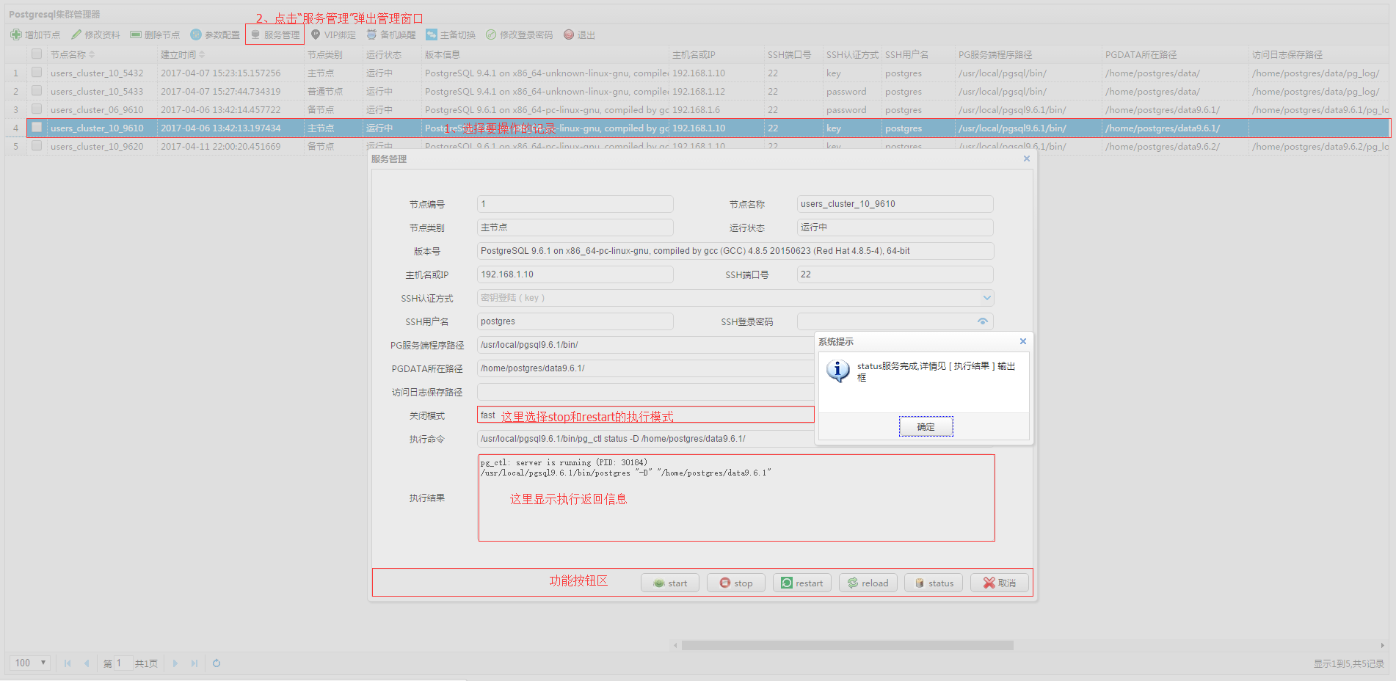Click the SSH用户名 postgres input field
This screenshot has width=1396, height=681.
pyautogui.click(x=575, y=321)
